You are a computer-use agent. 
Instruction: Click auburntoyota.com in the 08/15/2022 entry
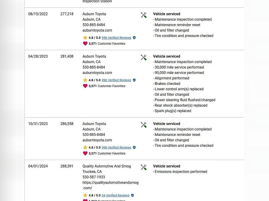click(97, 30)
